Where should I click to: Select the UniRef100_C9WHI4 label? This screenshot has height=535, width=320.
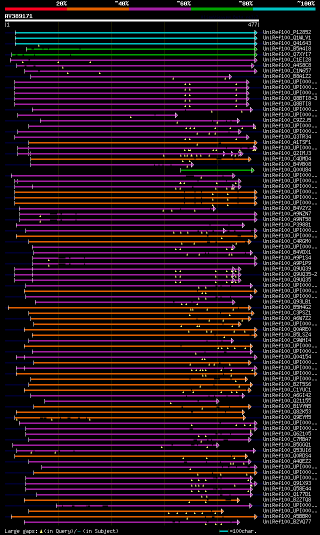click(287, 340)
